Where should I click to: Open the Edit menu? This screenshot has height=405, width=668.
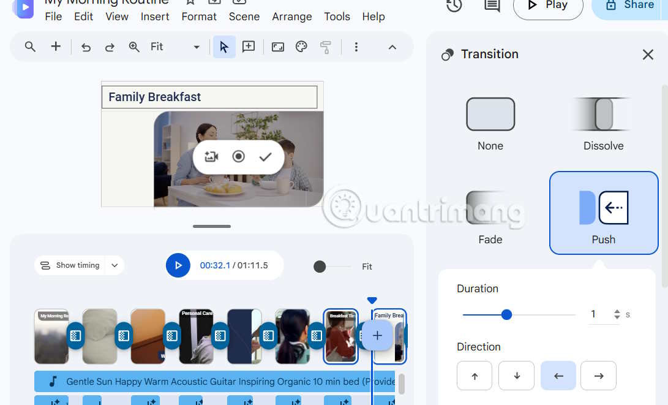83,17
